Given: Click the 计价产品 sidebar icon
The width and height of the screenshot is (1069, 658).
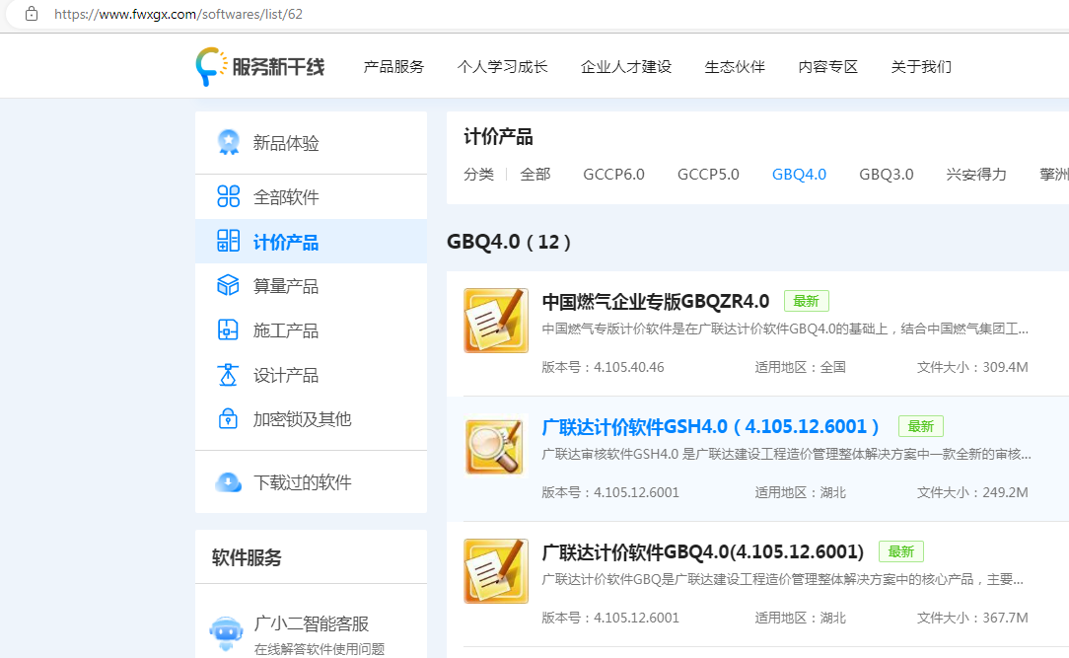Looking at the screenshot, I should pyautogui.click(x=229, y=241).
